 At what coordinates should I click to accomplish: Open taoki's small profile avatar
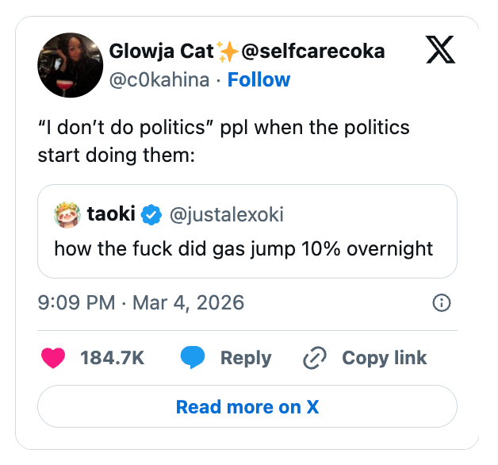[x=67, y=214]
